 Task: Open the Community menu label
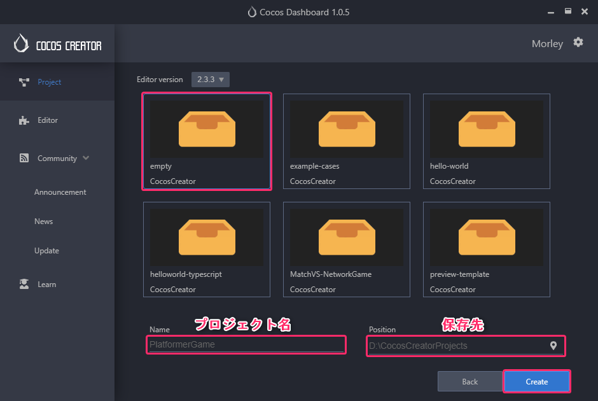pos(57,158)
